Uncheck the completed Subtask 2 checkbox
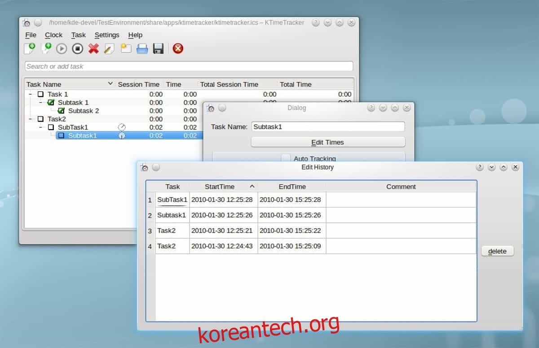Image resolution: width=539 pixels, height=348 pixels. pyautogui.click(x=62, y=111)
